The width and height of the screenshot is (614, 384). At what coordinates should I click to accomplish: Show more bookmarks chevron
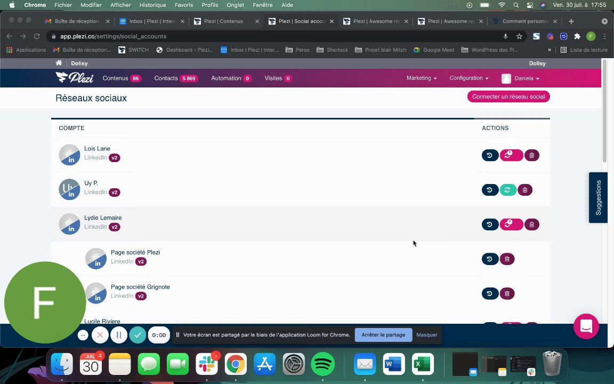click(x=550, y=50)
